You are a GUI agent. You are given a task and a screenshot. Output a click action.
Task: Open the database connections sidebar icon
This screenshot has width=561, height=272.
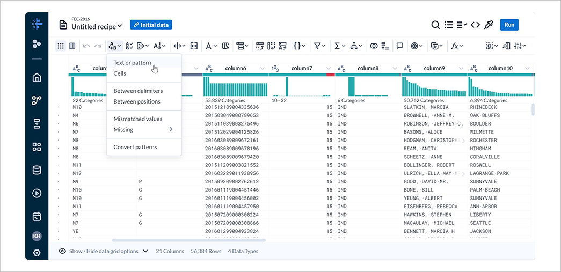(37, 170)
